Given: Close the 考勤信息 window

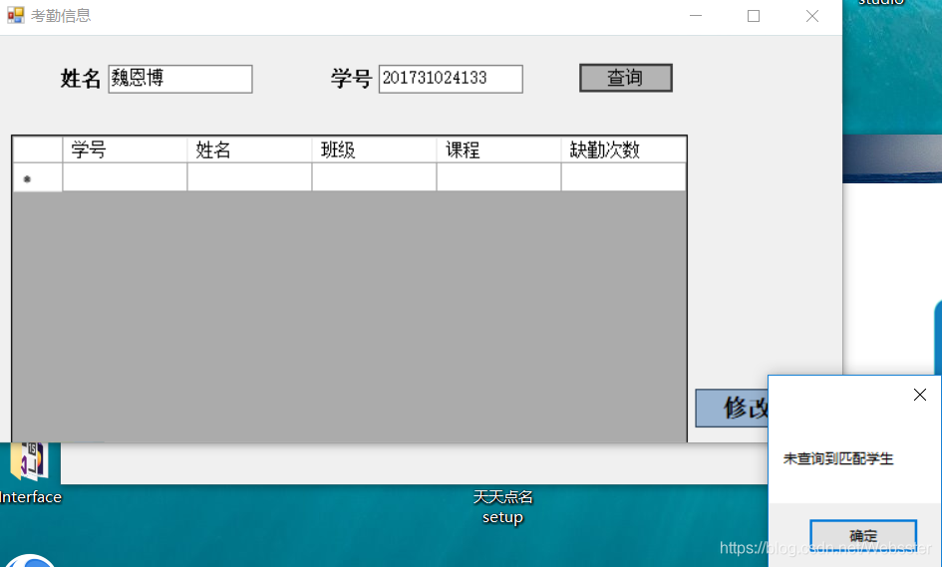Looking at the screenshot, I should click(x=812, y=16).
